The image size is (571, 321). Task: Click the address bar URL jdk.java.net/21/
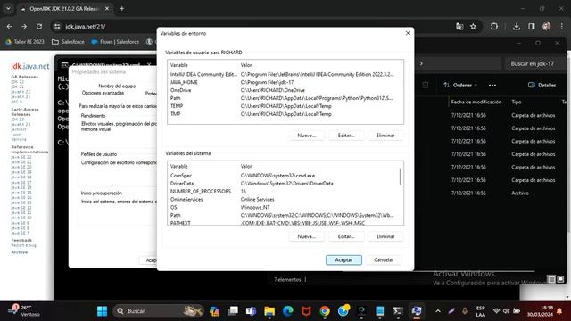coord(86,26)
